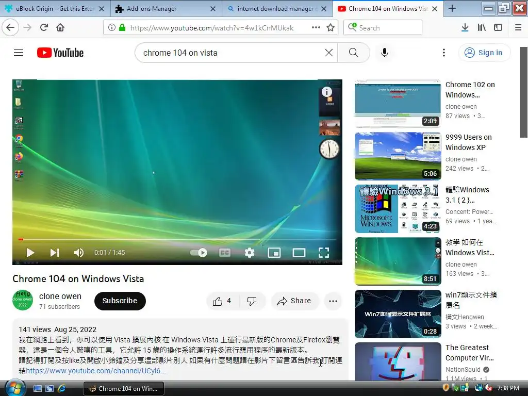The height and width of the screenshot is (396, 528).
Task: Toggle subtitles with the CC button
Action: click(225, 253)
